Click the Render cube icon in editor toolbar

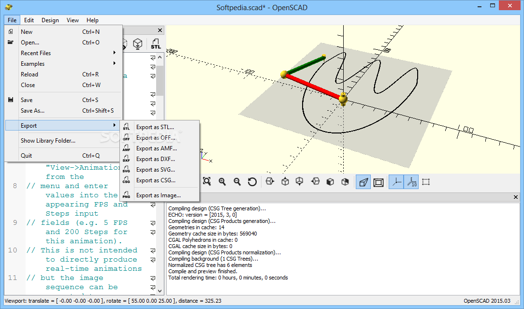click(x=138, y=44)
